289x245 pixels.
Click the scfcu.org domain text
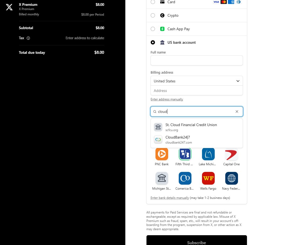tap(172, 130)
